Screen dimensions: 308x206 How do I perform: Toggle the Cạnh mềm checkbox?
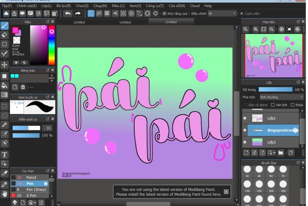(242, 14)
